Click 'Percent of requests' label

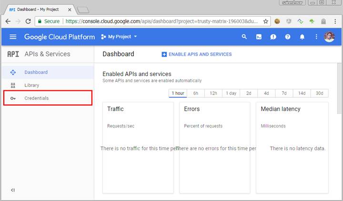[203, 126]
